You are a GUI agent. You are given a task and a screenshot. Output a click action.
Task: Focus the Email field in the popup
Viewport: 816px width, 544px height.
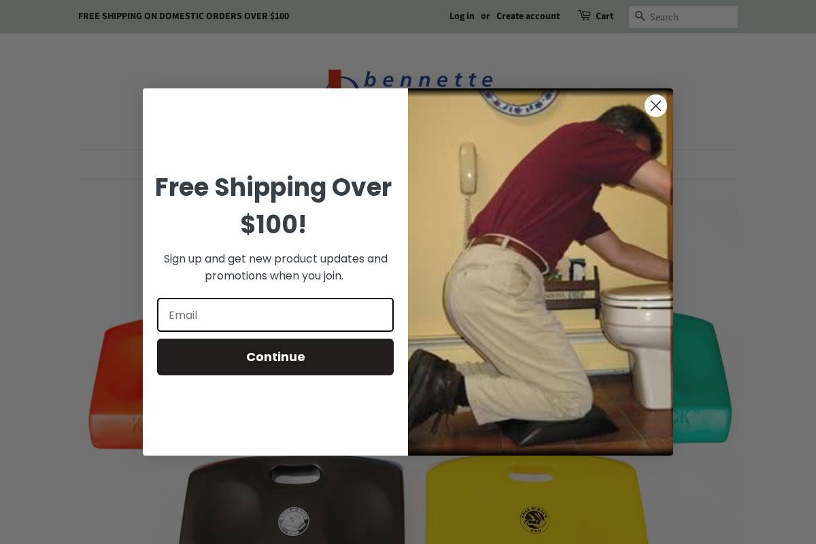(x=275, y=315)
